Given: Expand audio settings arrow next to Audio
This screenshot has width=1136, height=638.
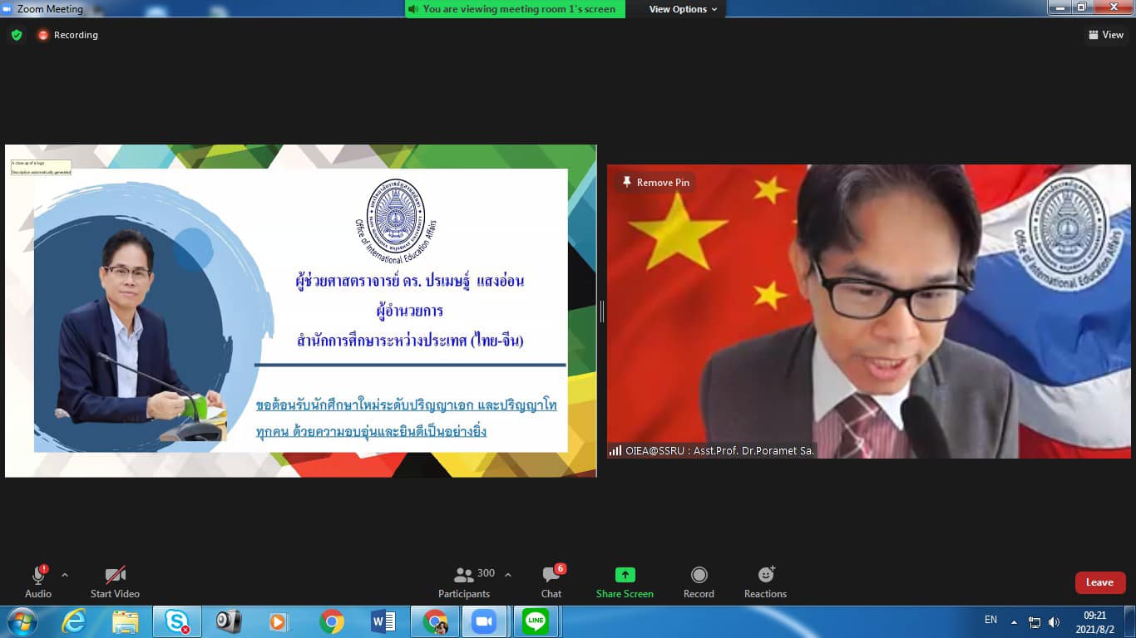Looking at the screenshot, I should (65, 575).
